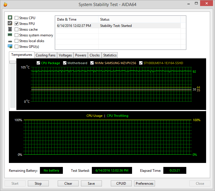This screenshot has height=191, width=215.
Task: Click the CPU Usage graph label
Action: tap(94, 116)
